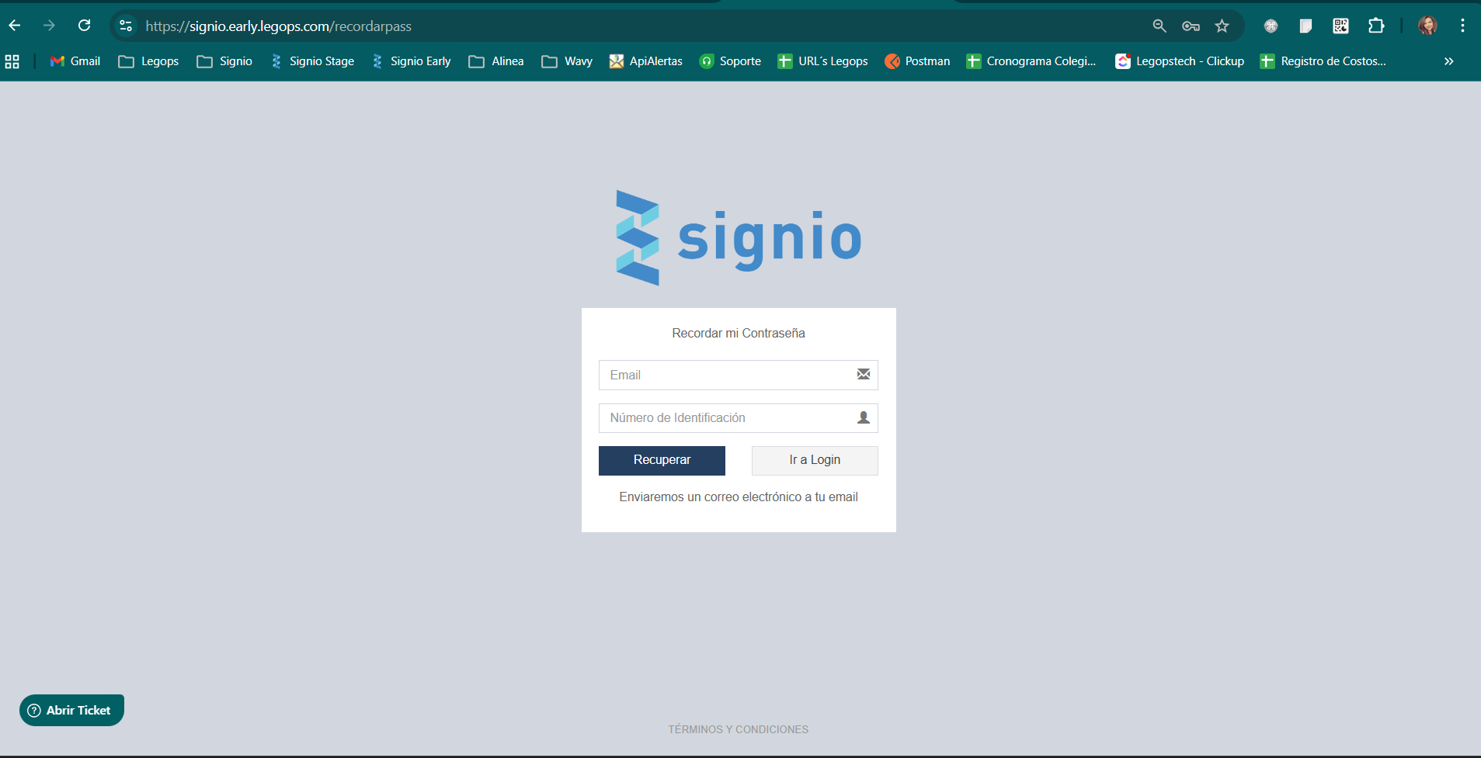
Task: Focus the Número de Identificación field
Action: [x=739, y=418]
